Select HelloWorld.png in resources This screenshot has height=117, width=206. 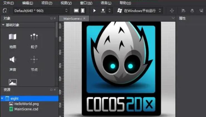26,104
